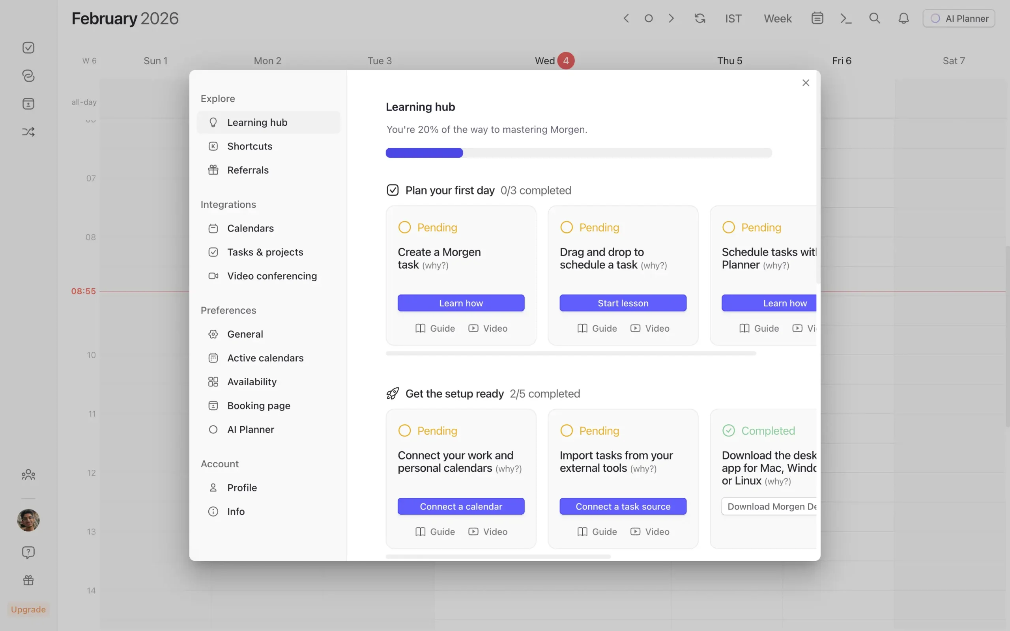This screenshot has width=1010, height=631.
Task: Click the help question bubble icon
Action: [28, 552]
